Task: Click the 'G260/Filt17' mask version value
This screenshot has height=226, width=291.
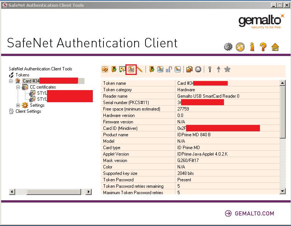Action: click(188, 161)
